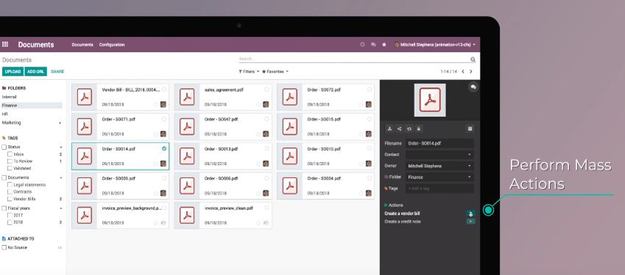
Task: Star the Order - SO014.pdf document
Action: click(156, 164)
